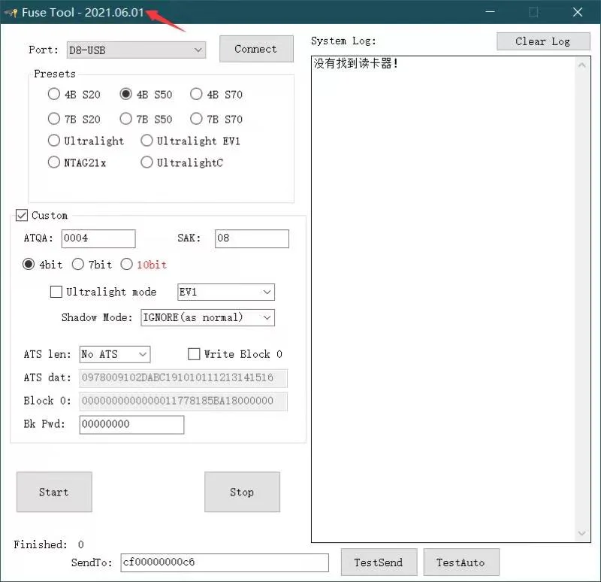Click the Clear Log button
Screen dimensions: 601x582
(543, 41)
